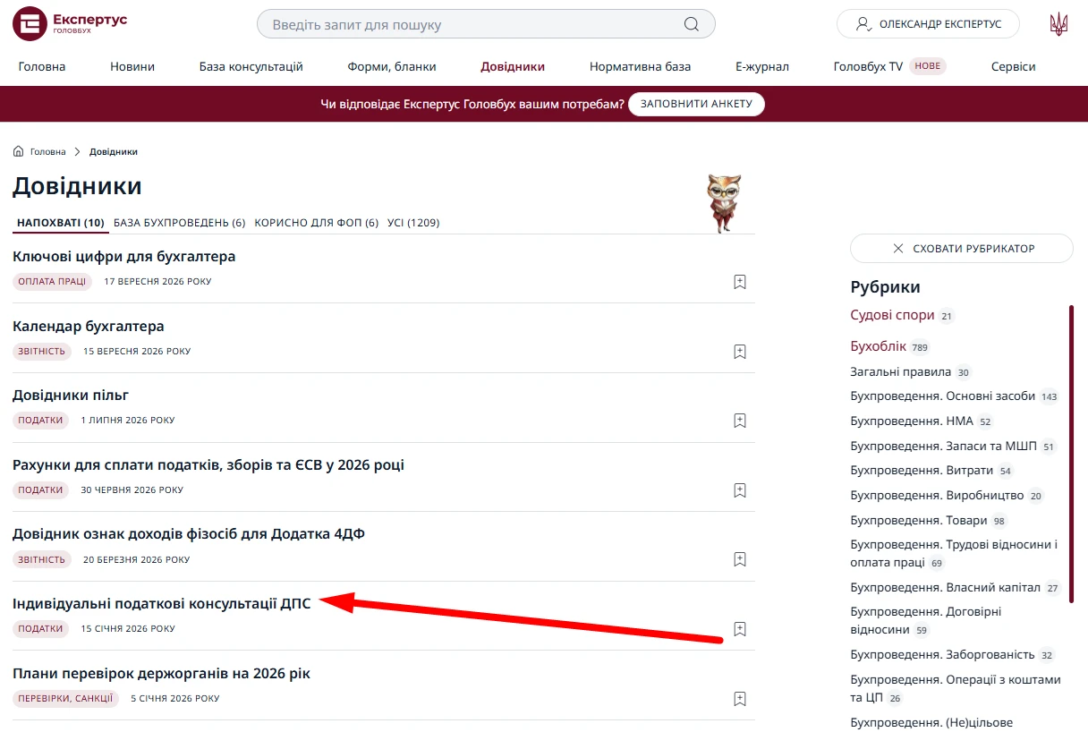Image resolution: width=1088 pixels, height=732 pixels.
Task: Switch to 'База бухпроведень (6)' tab
Action: (x=180, y=223)
